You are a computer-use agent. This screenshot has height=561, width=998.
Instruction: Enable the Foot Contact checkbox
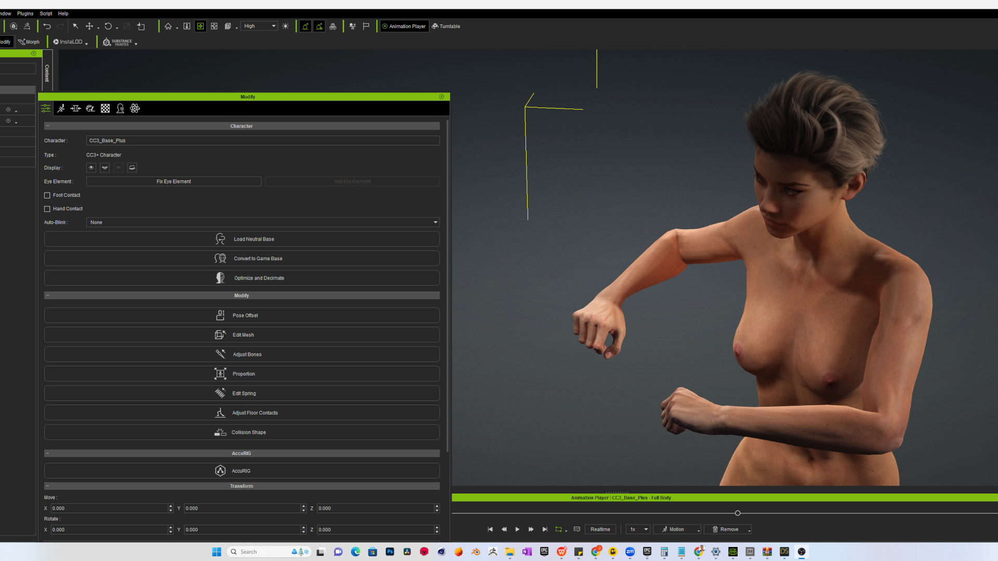tap(47, 196)
